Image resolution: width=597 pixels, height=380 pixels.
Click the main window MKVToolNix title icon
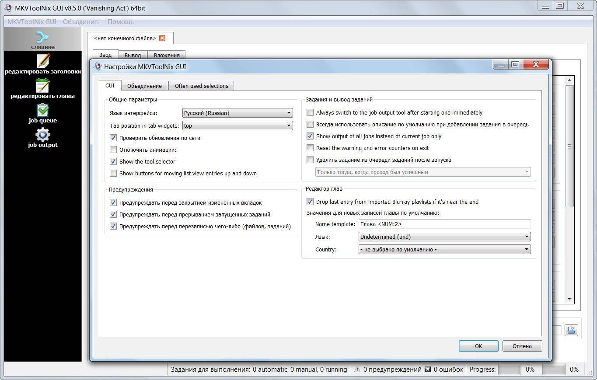tap(8, 8)
